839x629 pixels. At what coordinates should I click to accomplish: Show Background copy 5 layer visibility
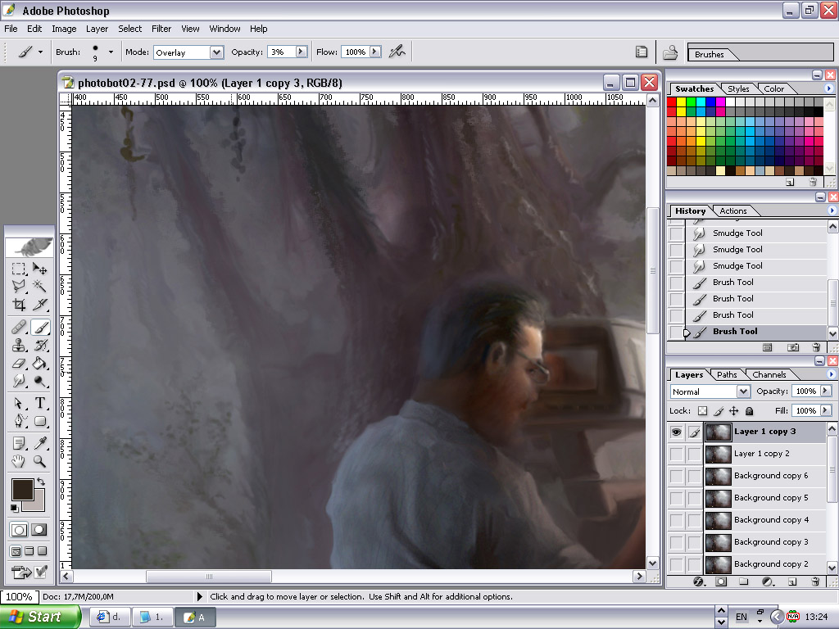[676, 498]
